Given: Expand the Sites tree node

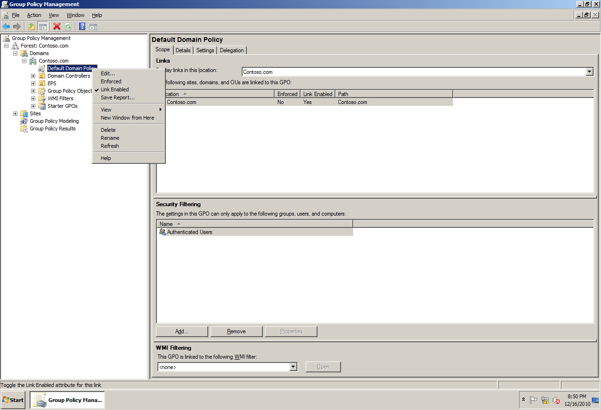Looking at the screenshot, I should pos(15,113).
